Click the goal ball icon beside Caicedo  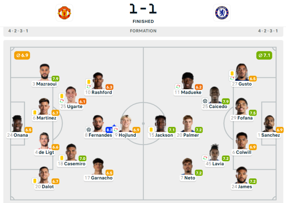[205, 101]
